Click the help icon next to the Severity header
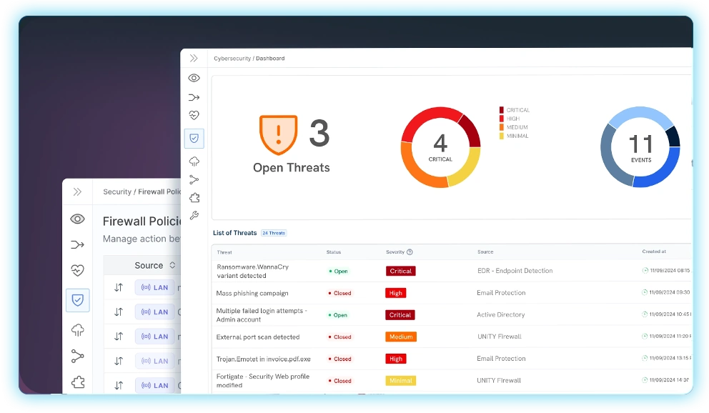This screenshot has height=413, width=709. (x=410, y=252)
